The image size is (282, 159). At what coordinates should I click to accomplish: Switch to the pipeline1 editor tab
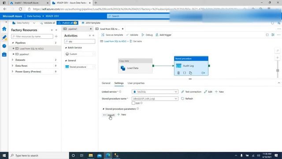pos(78,29)
